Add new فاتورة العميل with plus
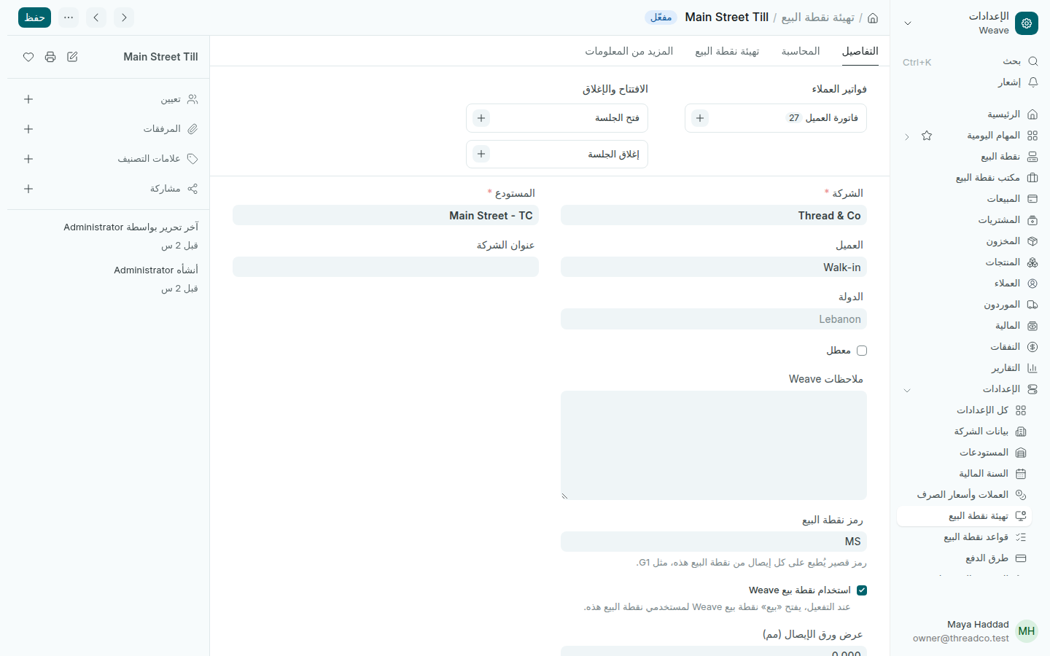The image size is (1050, 656). click(700, 118)
